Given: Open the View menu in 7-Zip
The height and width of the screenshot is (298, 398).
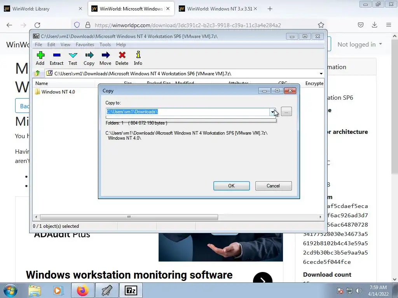Looking at the screenshot, I should click(x=65, y=45).
